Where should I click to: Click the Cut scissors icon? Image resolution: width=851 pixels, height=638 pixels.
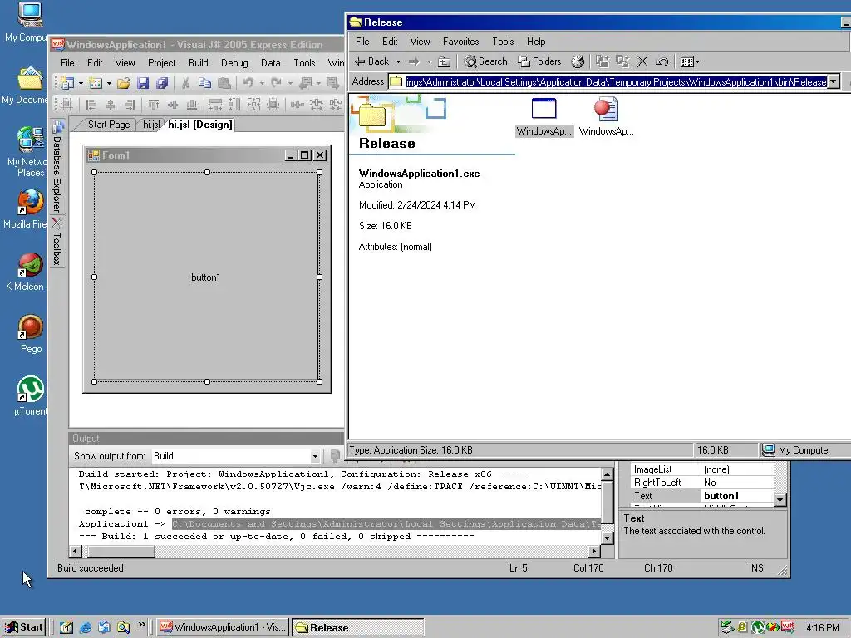click(185, 83)
